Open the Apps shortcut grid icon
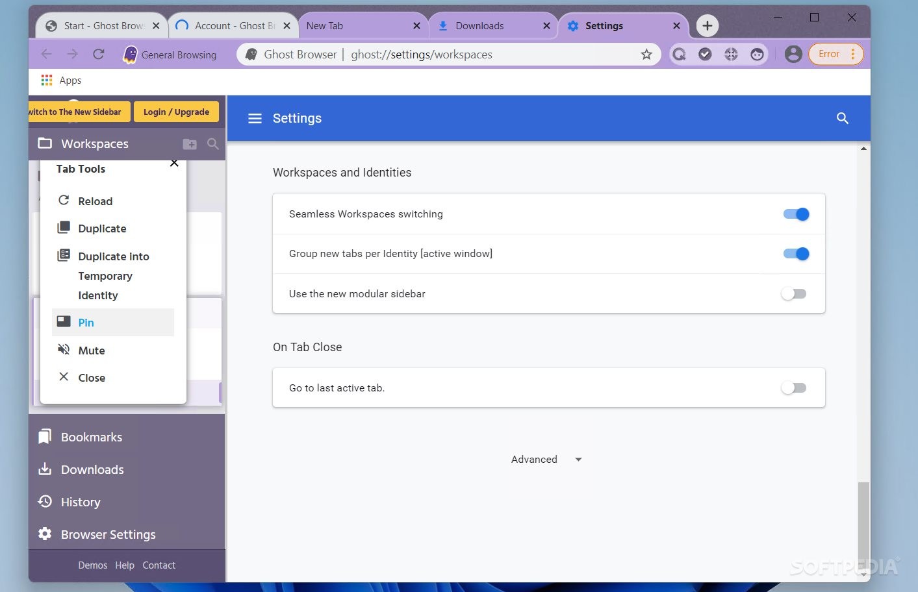The image size is (918, 592). click(47, 80)
